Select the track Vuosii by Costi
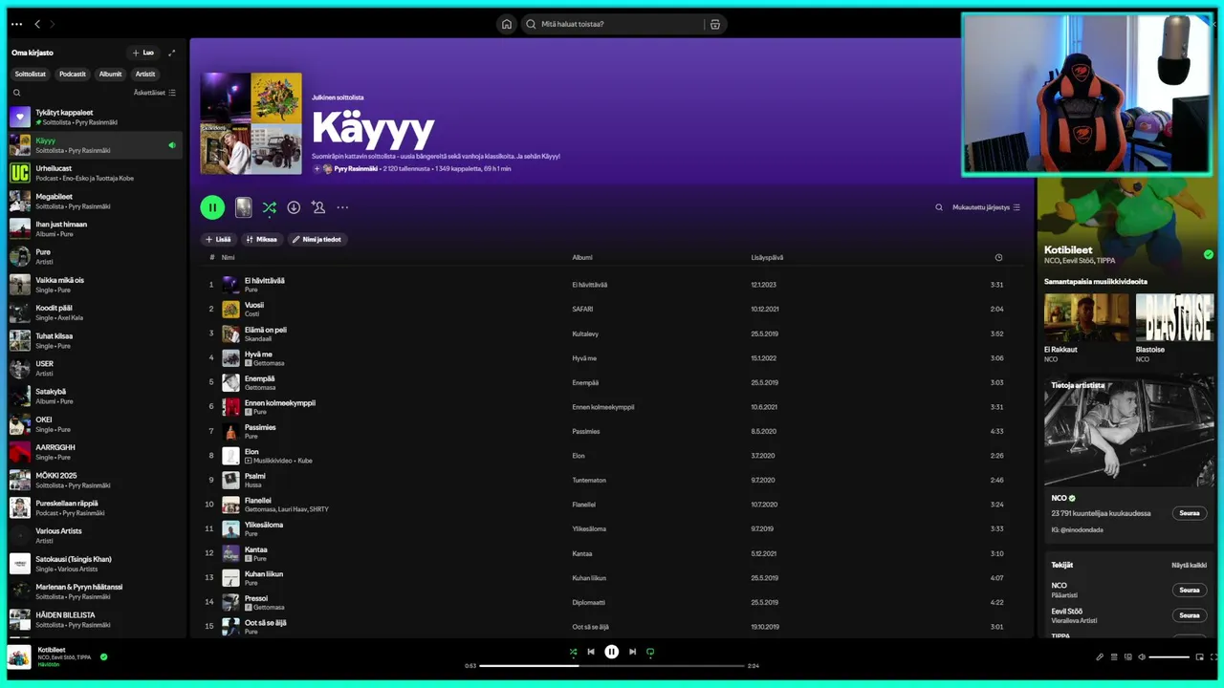This screenshot has height=688, width=1224. (x=612, y=309)
